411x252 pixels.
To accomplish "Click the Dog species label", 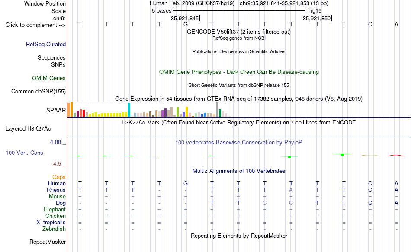I will 61,203.
